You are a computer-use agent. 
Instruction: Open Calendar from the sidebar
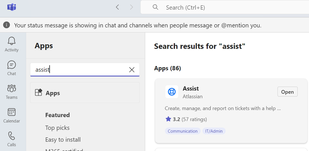[x=12, y=116]
